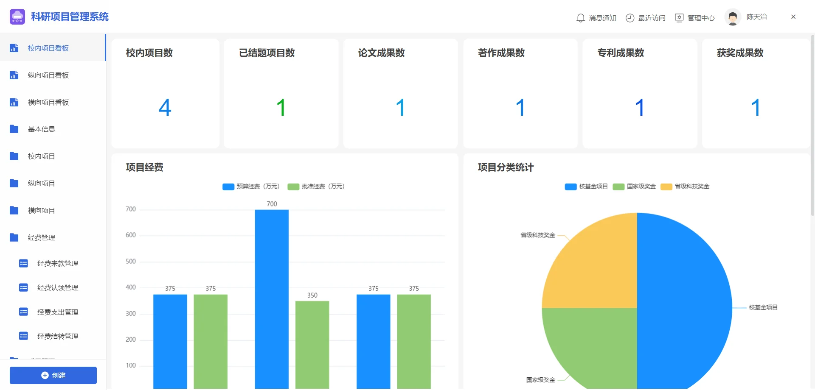The image size is (815, 390).
Task: Open the 横向项目看板 menu item
Action: [53, 102]
